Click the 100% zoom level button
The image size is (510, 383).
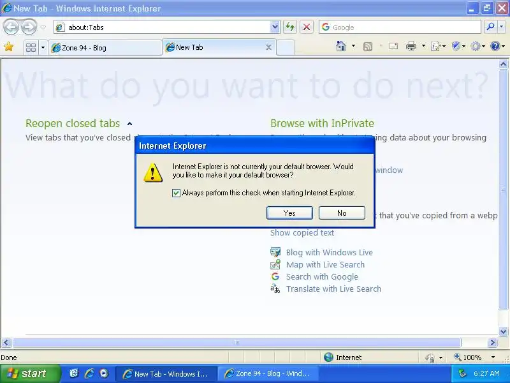468,357
